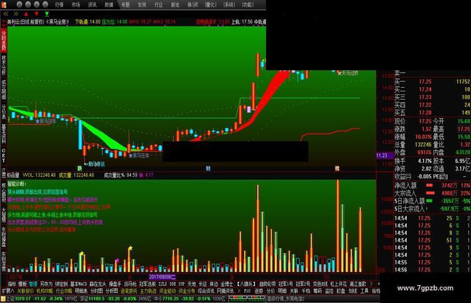Click the 行业攻略 button

[64, 291]
